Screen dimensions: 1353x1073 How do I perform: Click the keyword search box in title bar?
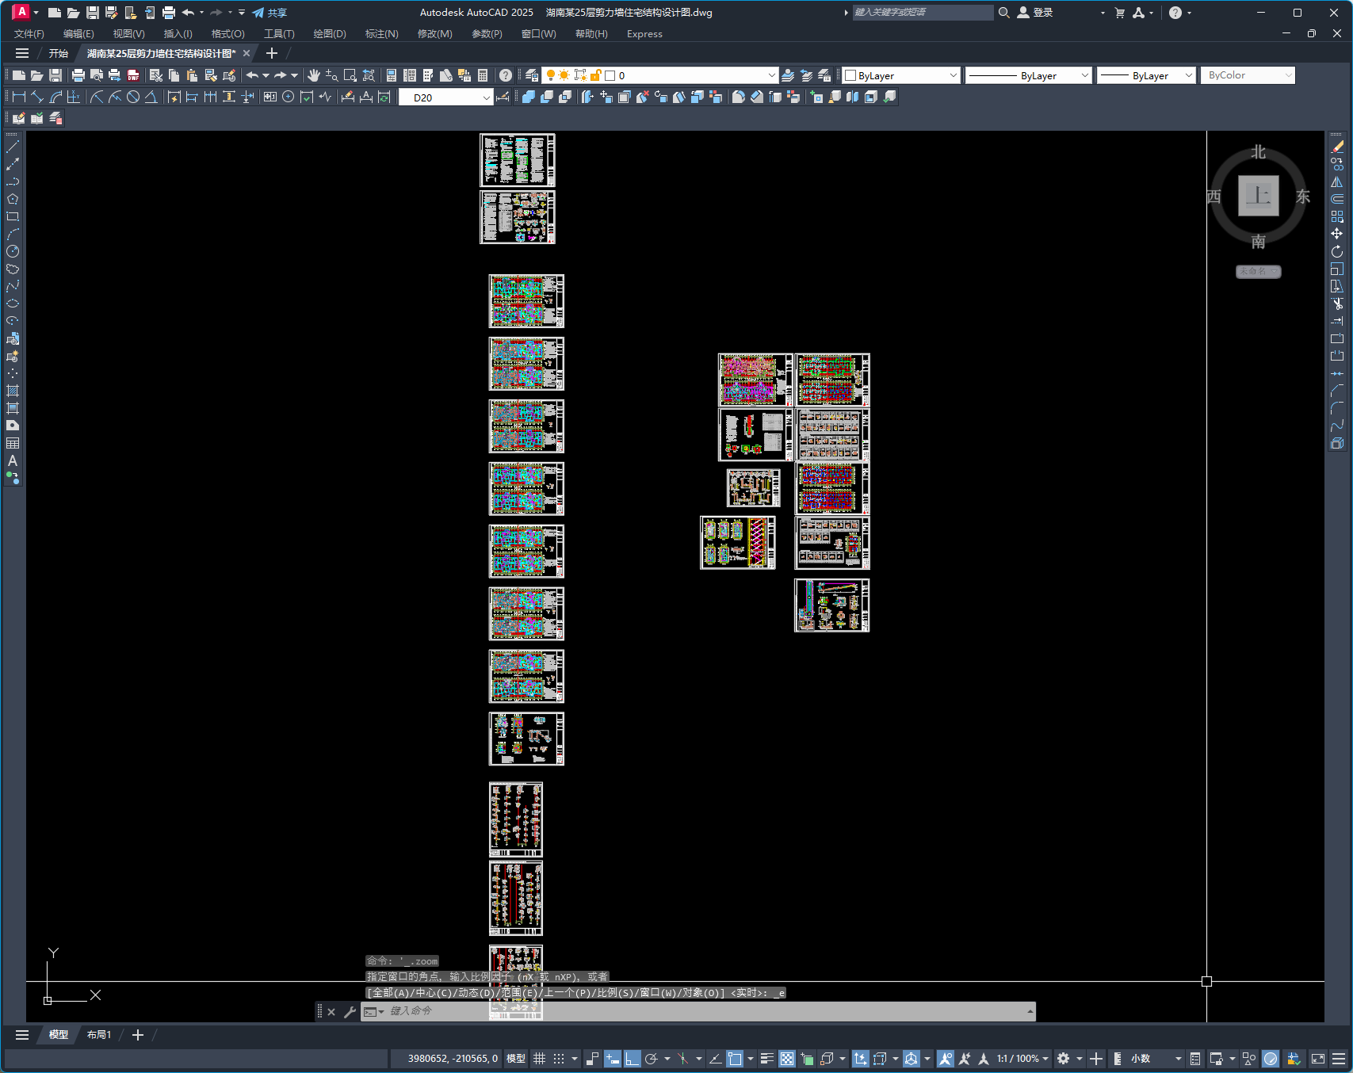coord(922,13)
